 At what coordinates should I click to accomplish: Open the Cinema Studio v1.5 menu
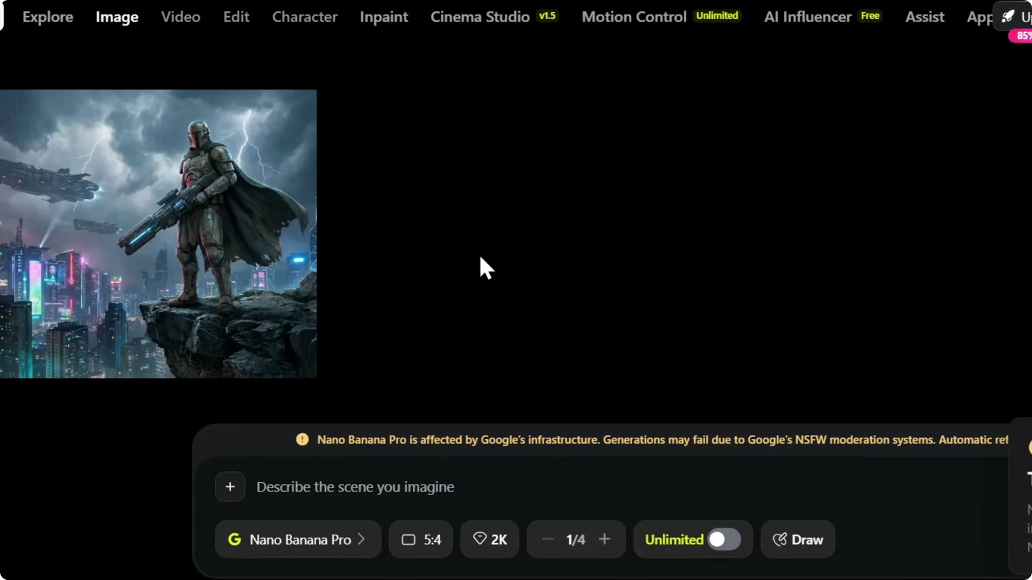coord(481,17)
